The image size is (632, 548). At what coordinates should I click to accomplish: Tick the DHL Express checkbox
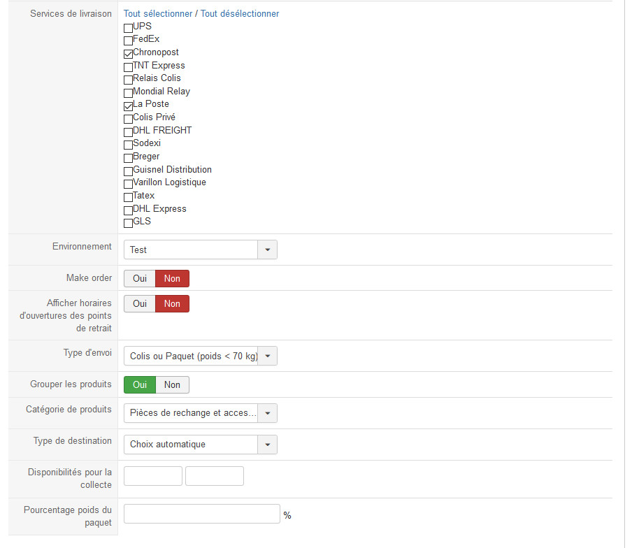coord(128,210)
